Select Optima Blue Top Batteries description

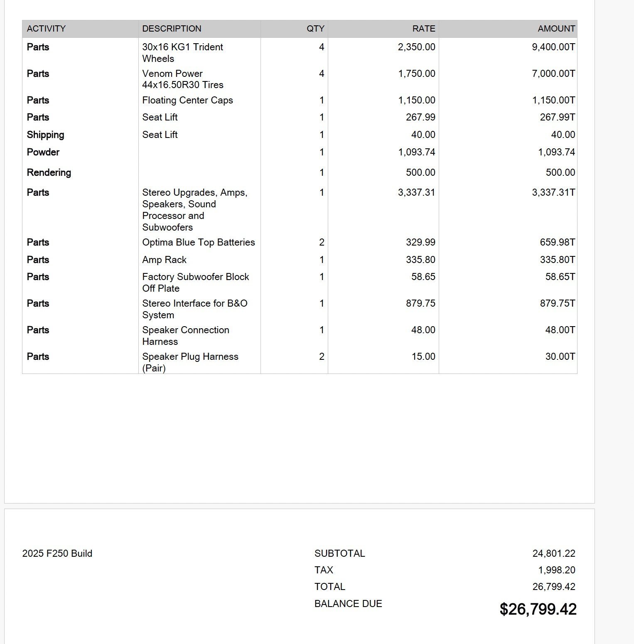[x=198, y=242]
